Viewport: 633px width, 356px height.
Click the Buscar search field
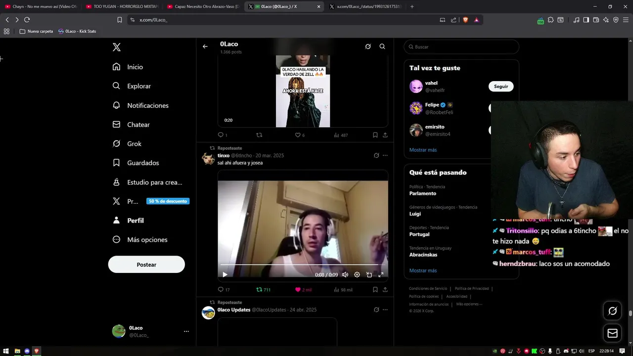(x=461, y=47)
